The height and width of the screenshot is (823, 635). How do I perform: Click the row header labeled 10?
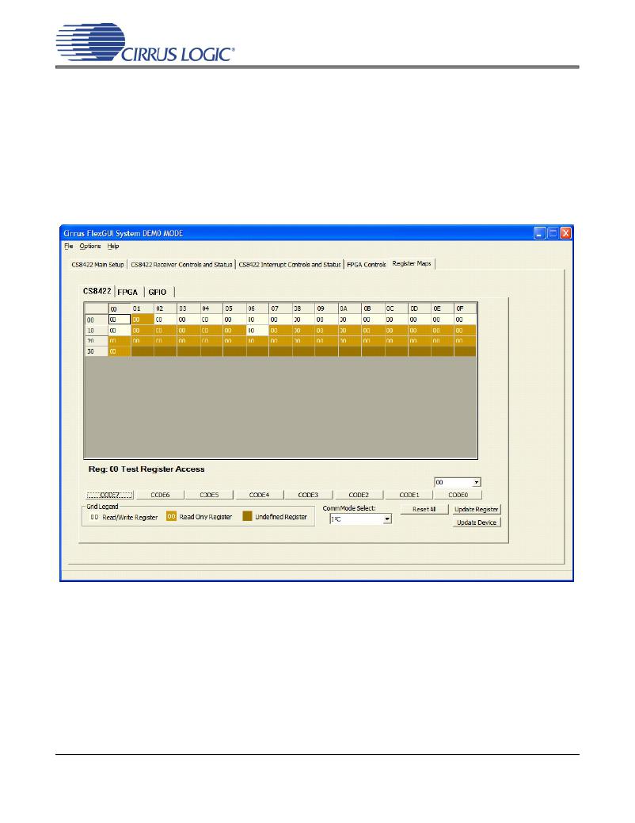coord(97,331)
